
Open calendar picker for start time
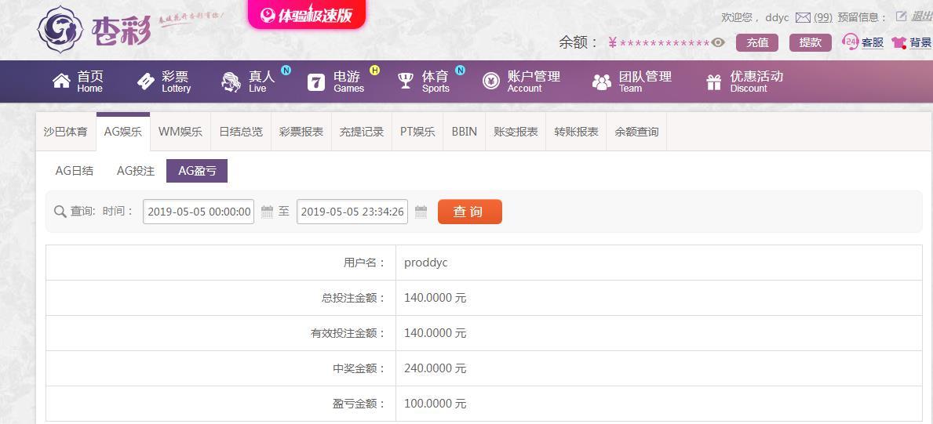[267, 212]
